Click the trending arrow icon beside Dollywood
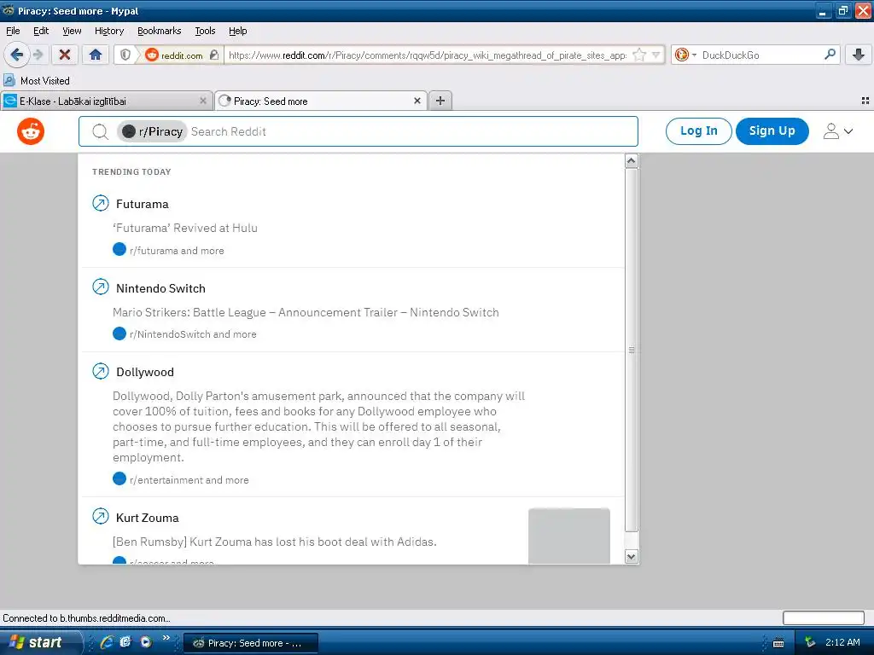Image resolution: width=874 pixels, height=655 pixels. click(x=101, y=371)
